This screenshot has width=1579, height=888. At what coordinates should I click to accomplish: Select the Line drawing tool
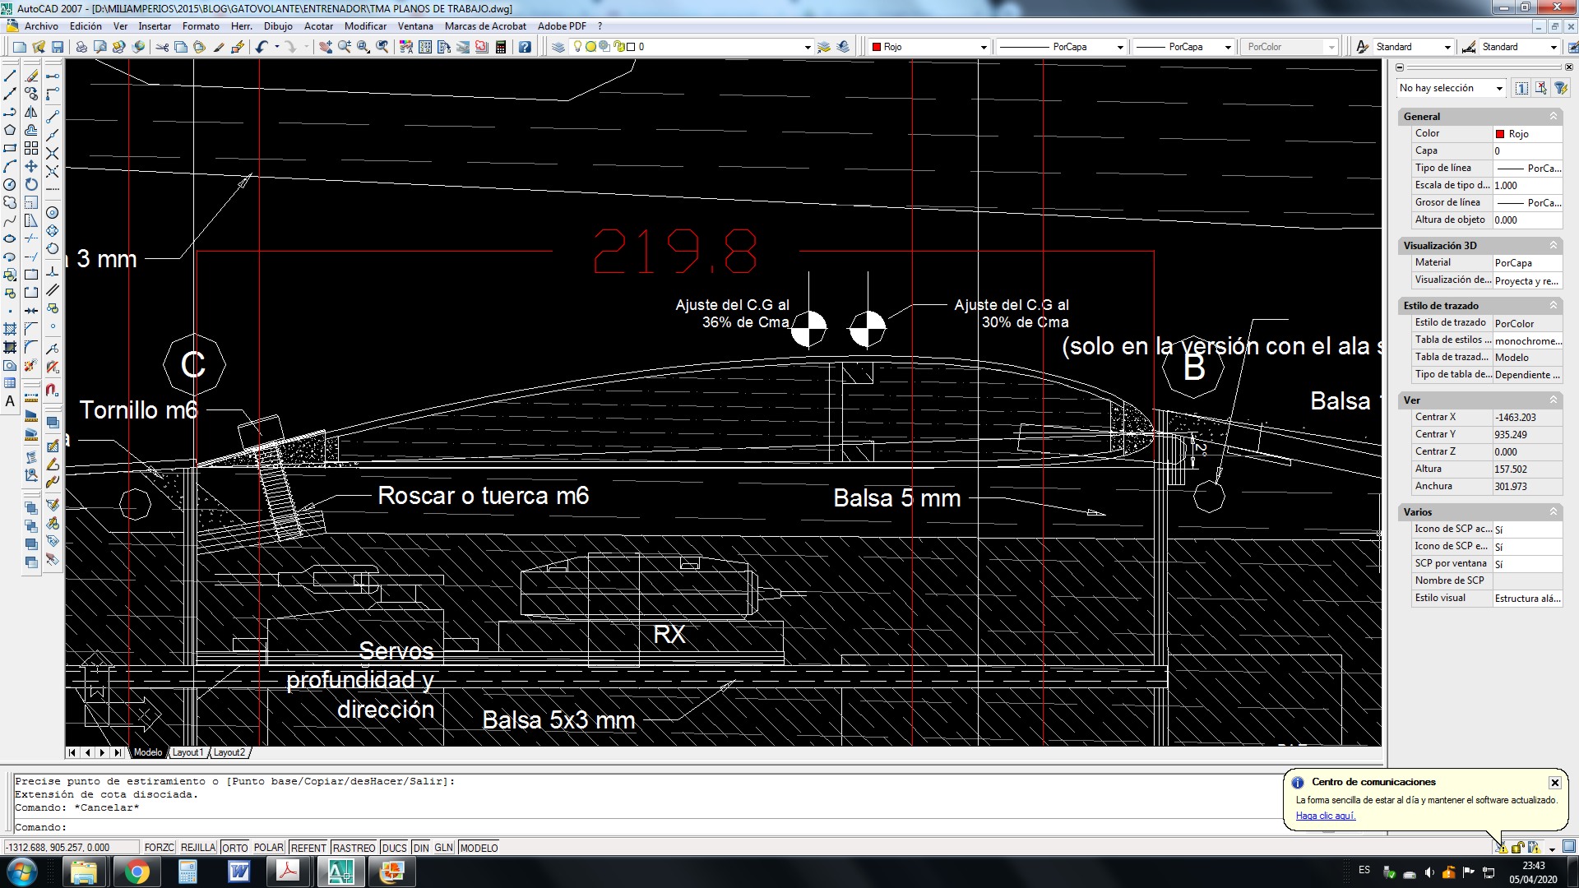10,76
